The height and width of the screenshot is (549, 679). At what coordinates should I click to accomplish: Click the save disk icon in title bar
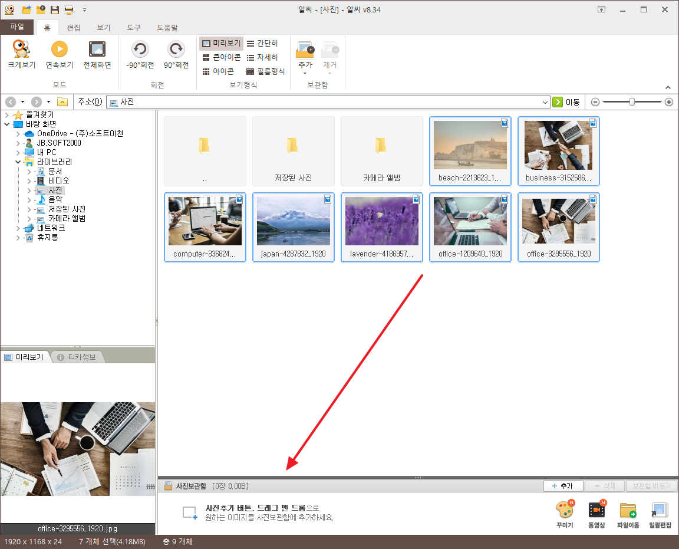click(55, 9)
